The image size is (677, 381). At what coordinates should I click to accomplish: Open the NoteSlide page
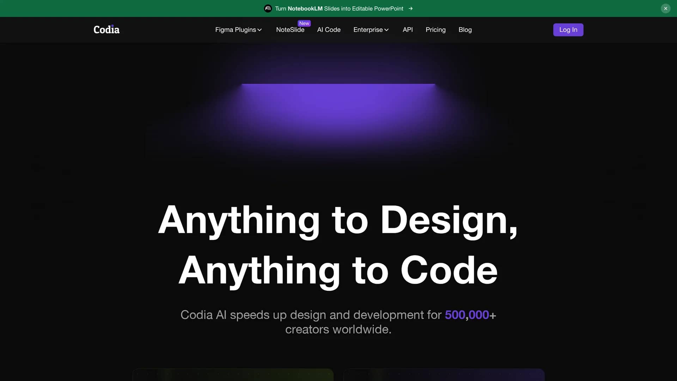tap(290, 30)
